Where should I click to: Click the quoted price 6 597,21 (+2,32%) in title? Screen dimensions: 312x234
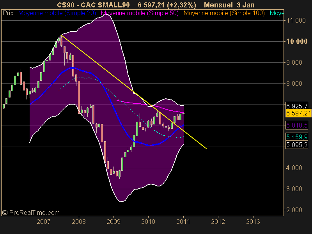(x=167, y=5)
